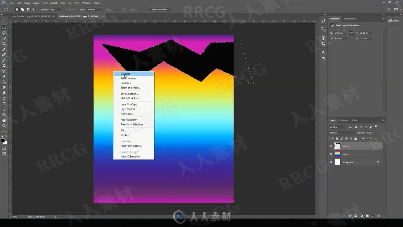Hide Layer 1 visibility eye

(331, 154)
